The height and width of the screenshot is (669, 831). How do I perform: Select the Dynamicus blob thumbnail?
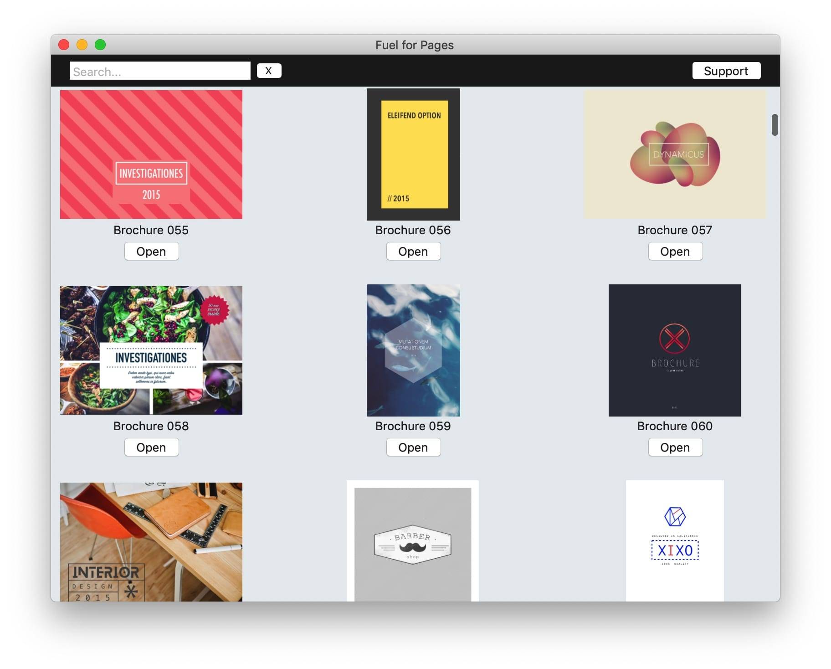coord(675,154)
